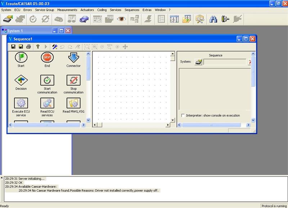288x208 pixels.
Task: Pick the Connector arrow block
Action: pos(73,58)
